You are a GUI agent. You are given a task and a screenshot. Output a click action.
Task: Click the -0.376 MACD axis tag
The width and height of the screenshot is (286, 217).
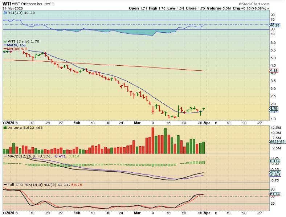pyautogui.click(x=275, y=172)
